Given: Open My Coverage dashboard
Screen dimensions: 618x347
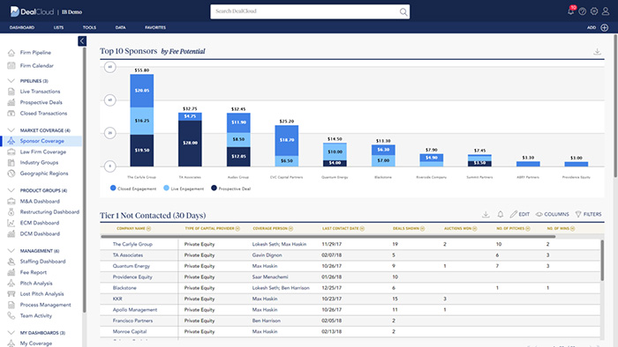Looking at the screenshot, I should pyautogui.click(x=36, y=343).
